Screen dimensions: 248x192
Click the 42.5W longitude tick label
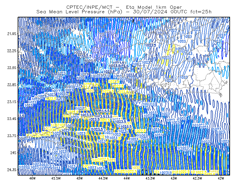pos(197,178)
